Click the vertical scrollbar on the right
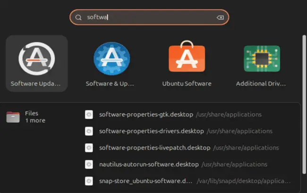 click(304, 104)
